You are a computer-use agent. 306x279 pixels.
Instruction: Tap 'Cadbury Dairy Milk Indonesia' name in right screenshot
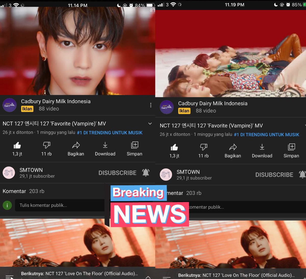tap(213, 103)
